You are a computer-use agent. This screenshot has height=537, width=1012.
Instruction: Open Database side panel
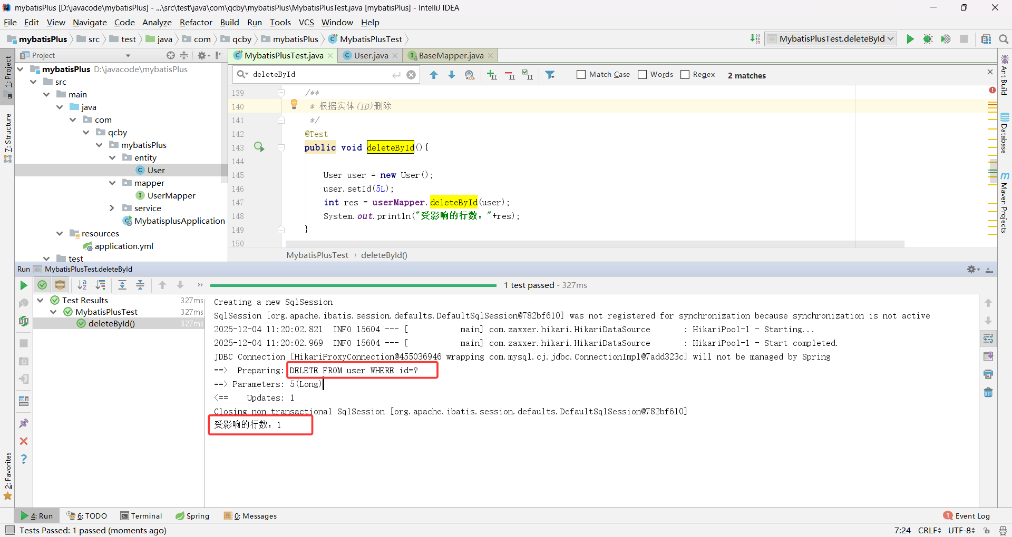pyautogui.click(x=1005, y=133)
